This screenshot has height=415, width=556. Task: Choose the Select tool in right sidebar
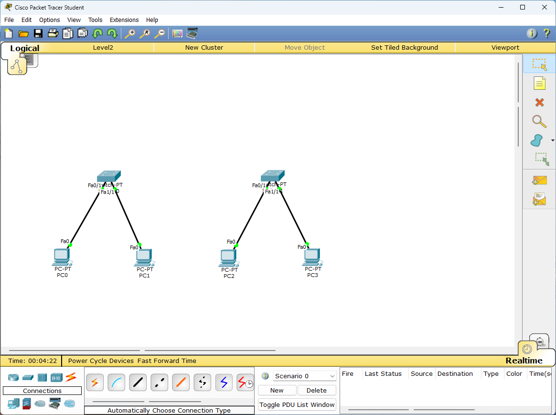(x=539, y=64)
